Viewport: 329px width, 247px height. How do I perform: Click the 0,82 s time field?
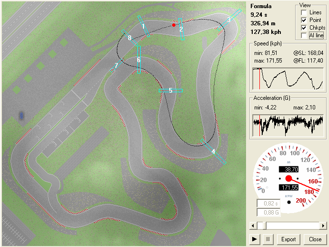point(268,204)
